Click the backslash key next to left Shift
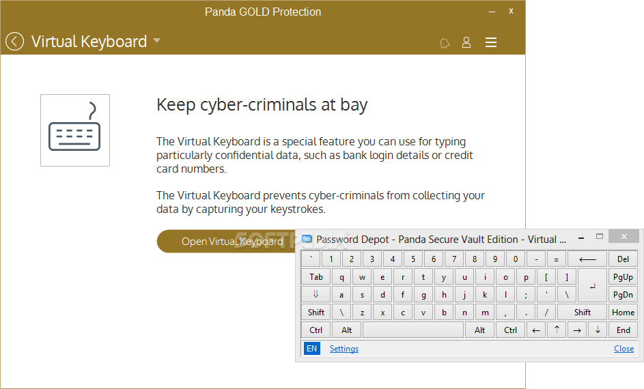This screenshot has width=644, height=389. 341,313
